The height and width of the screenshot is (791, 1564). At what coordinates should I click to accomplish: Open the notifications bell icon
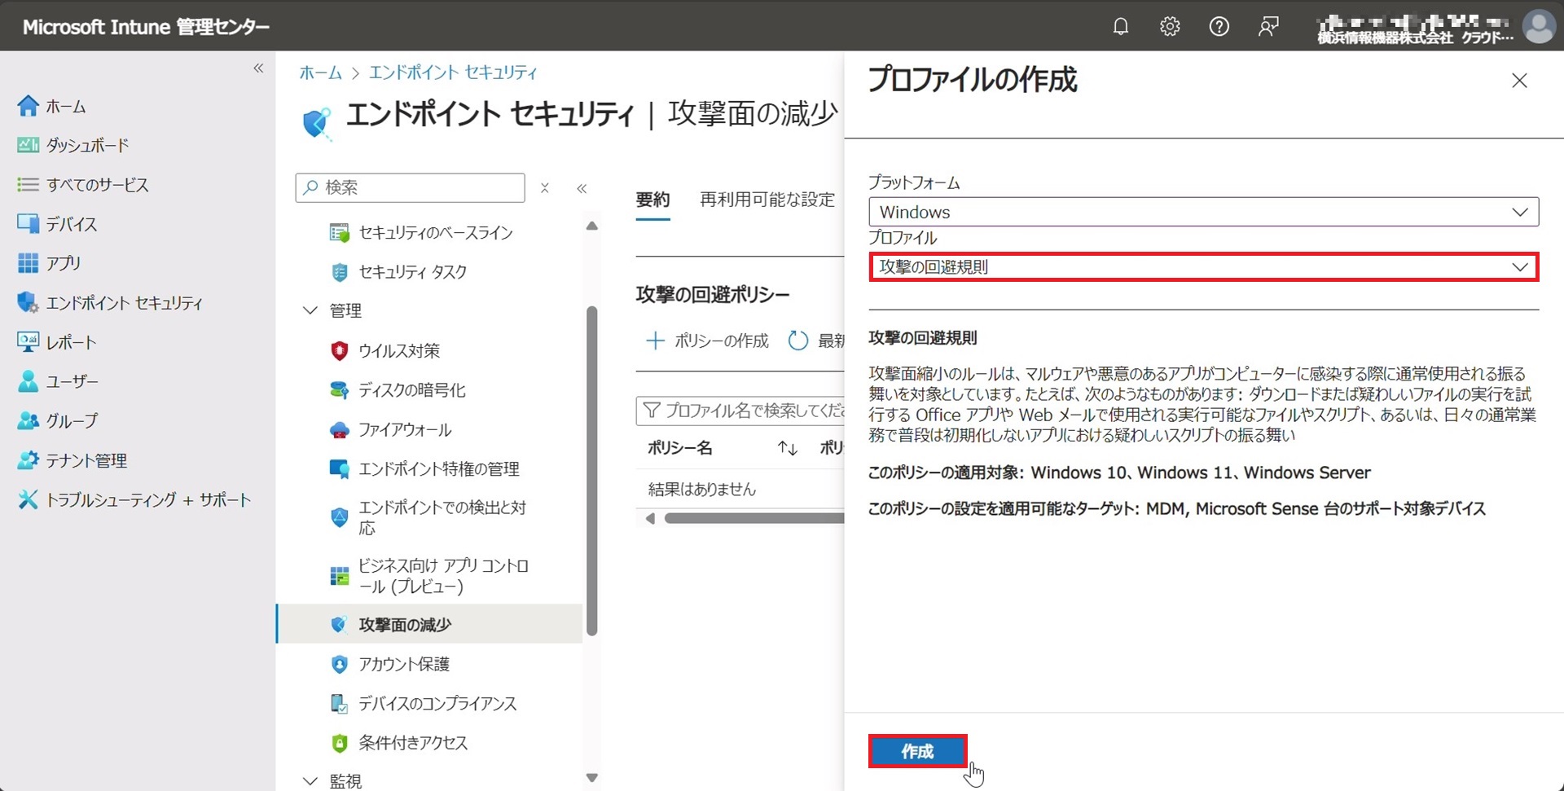1121,26
